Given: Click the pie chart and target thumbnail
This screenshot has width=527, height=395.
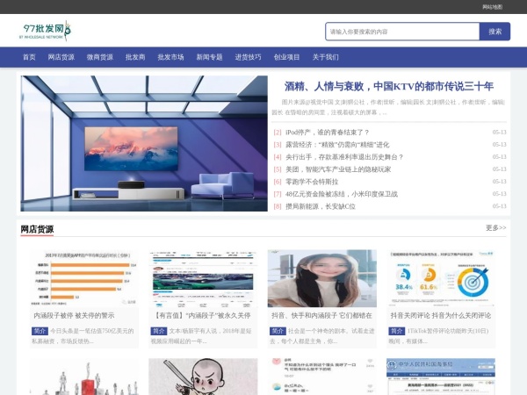Looking at the screenshot, I should [x=441, y=278].
